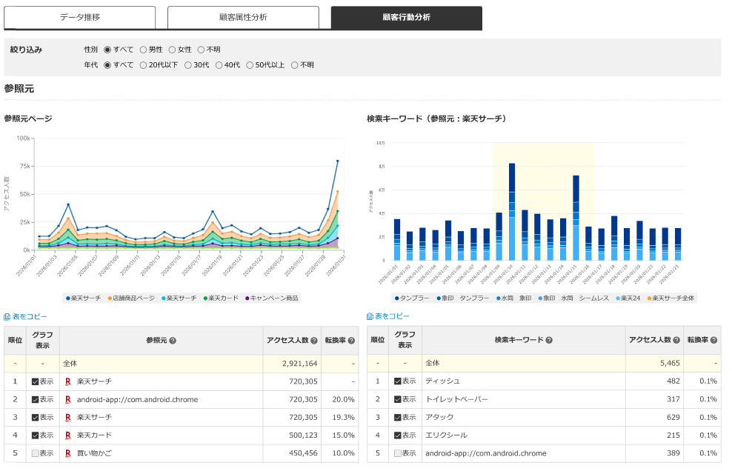
Task: Click the Rakuten R icon beside 楽天カード
Action: click(x=68, y=435)
